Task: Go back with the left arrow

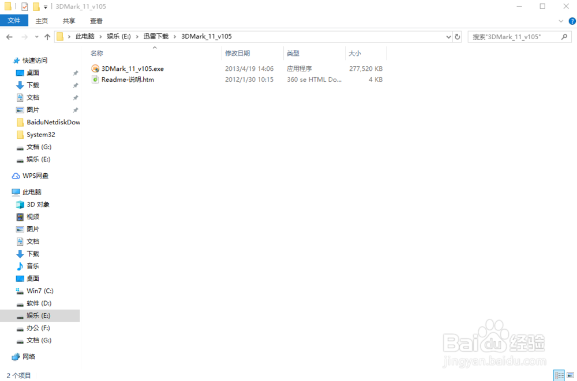Action: tap(10, 37)
